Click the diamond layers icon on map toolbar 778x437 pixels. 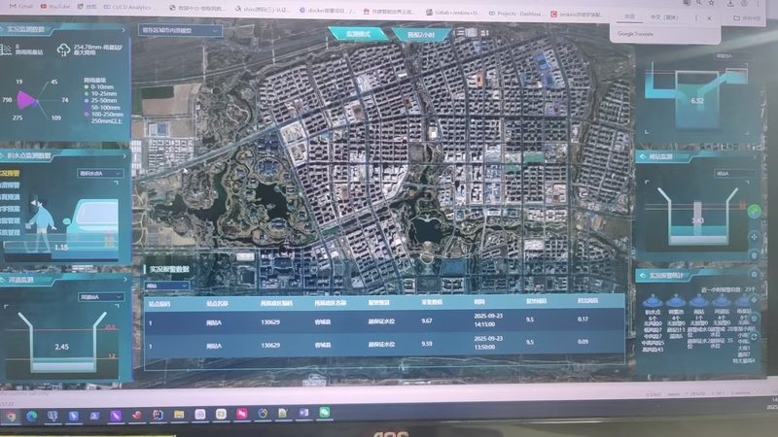coord(755,300)
